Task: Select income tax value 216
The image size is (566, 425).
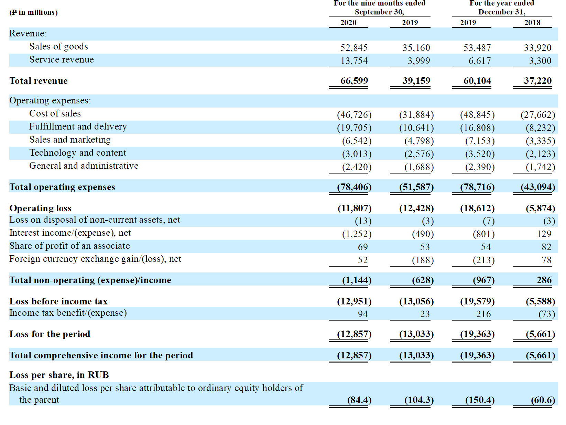Action: (483, 314)
